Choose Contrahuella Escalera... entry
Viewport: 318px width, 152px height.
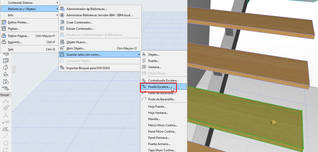[x=164, y=81]
